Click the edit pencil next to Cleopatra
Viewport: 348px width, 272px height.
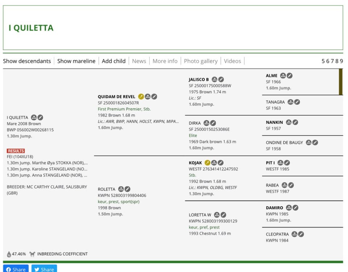(x=301, y=234)
